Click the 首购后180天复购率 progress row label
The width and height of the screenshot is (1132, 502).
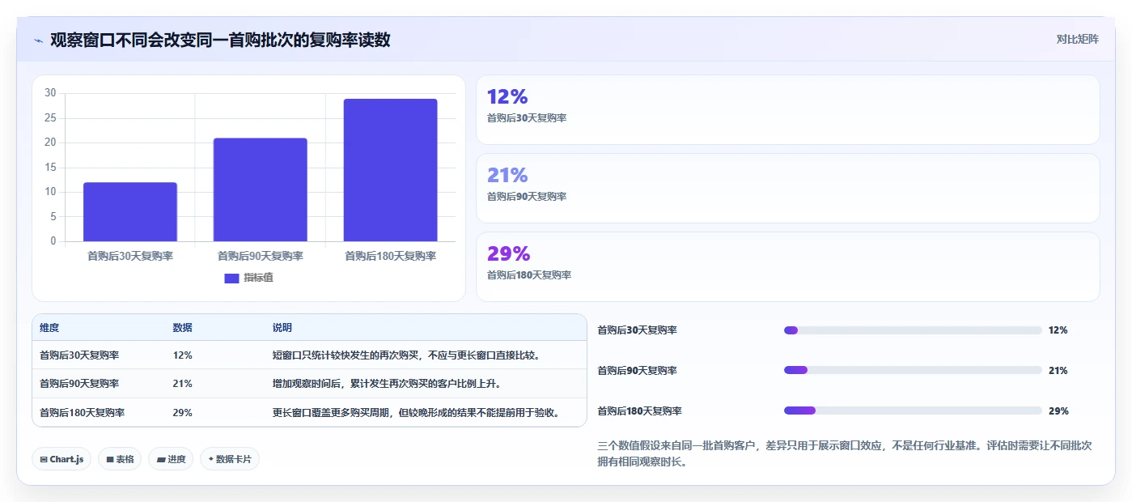tap(639, 411)
